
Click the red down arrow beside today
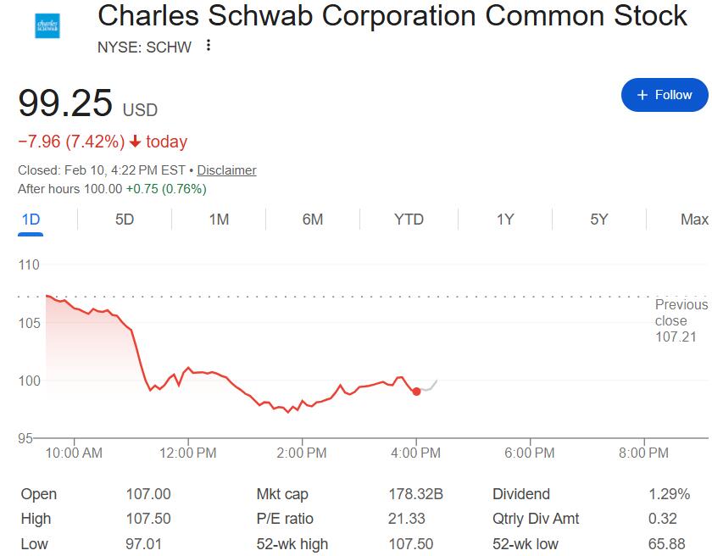[135, 142]
